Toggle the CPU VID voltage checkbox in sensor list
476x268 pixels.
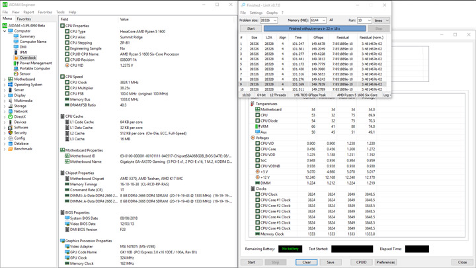coord(257,144)
